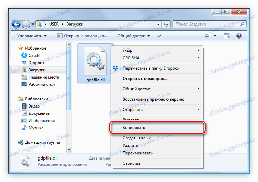Image resolution: width=258 pixels, height=182 pixels.
Task: Click gdpfile.dll icon in details pane
Action: pos(25,162)
